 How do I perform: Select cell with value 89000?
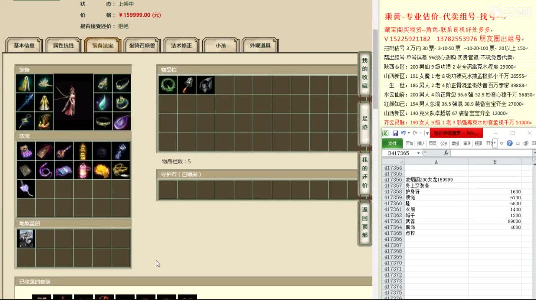tap(495, 221)
